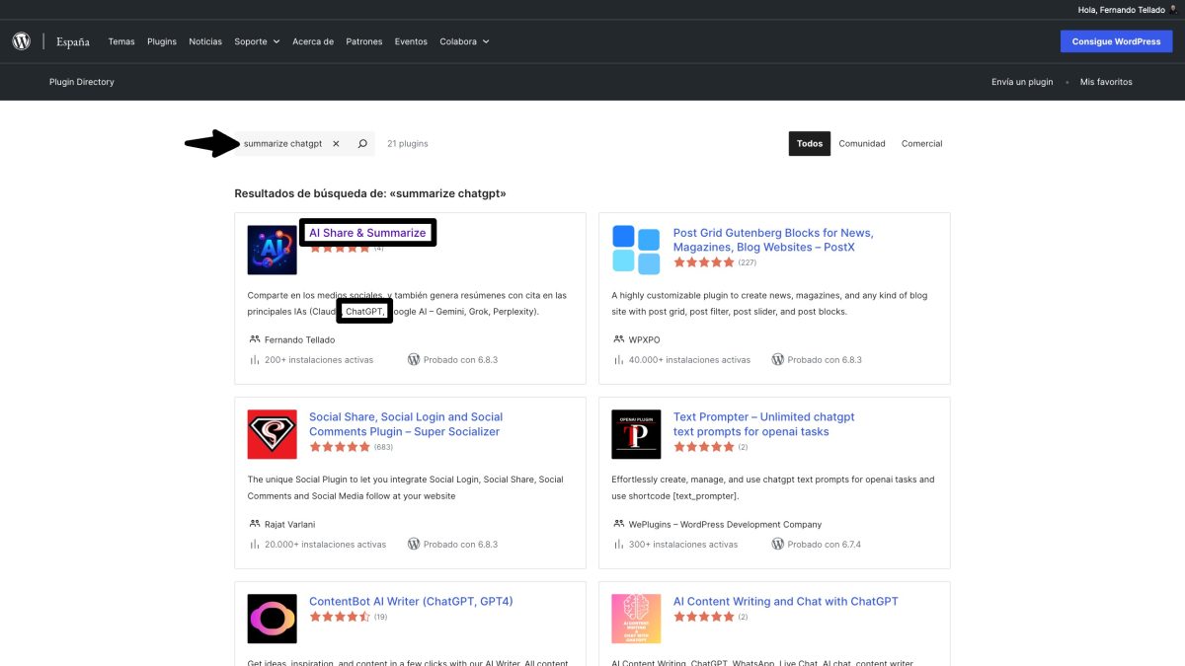This screenshot has height=666, width=1185.
Task: Click the PostX blue blocks plugin icon
Action: pyautogui.click(x=635, y=249)
